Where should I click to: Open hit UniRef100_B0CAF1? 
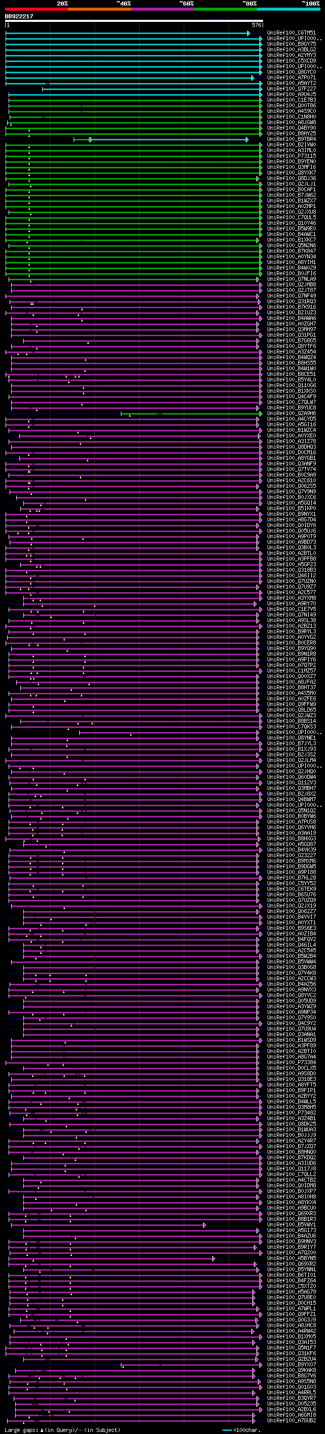[291, 189]
